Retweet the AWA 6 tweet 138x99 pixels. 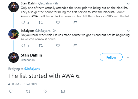pos(28,91)
